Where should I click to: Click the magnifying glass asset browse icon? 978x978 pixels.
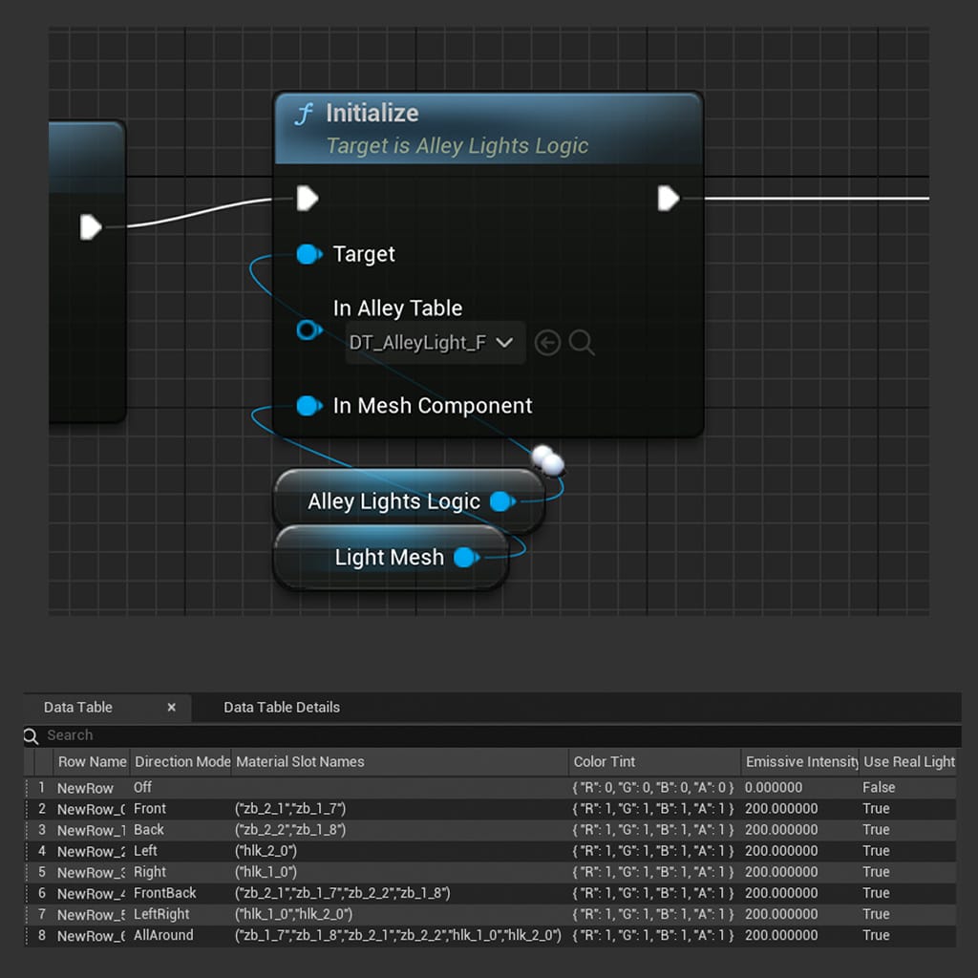583,342
